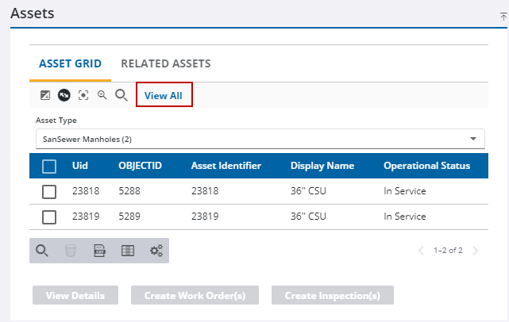509x322 pixels.
Task: Click the center on asset target icon
Action: tap(83, 95)
